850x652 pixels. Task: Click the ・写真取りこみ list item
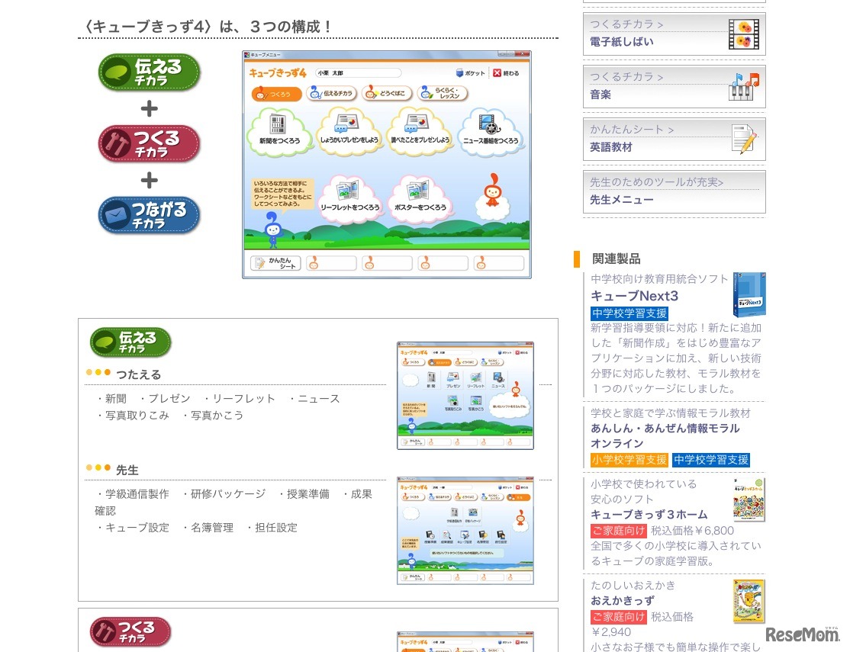[x=132, y=415]
